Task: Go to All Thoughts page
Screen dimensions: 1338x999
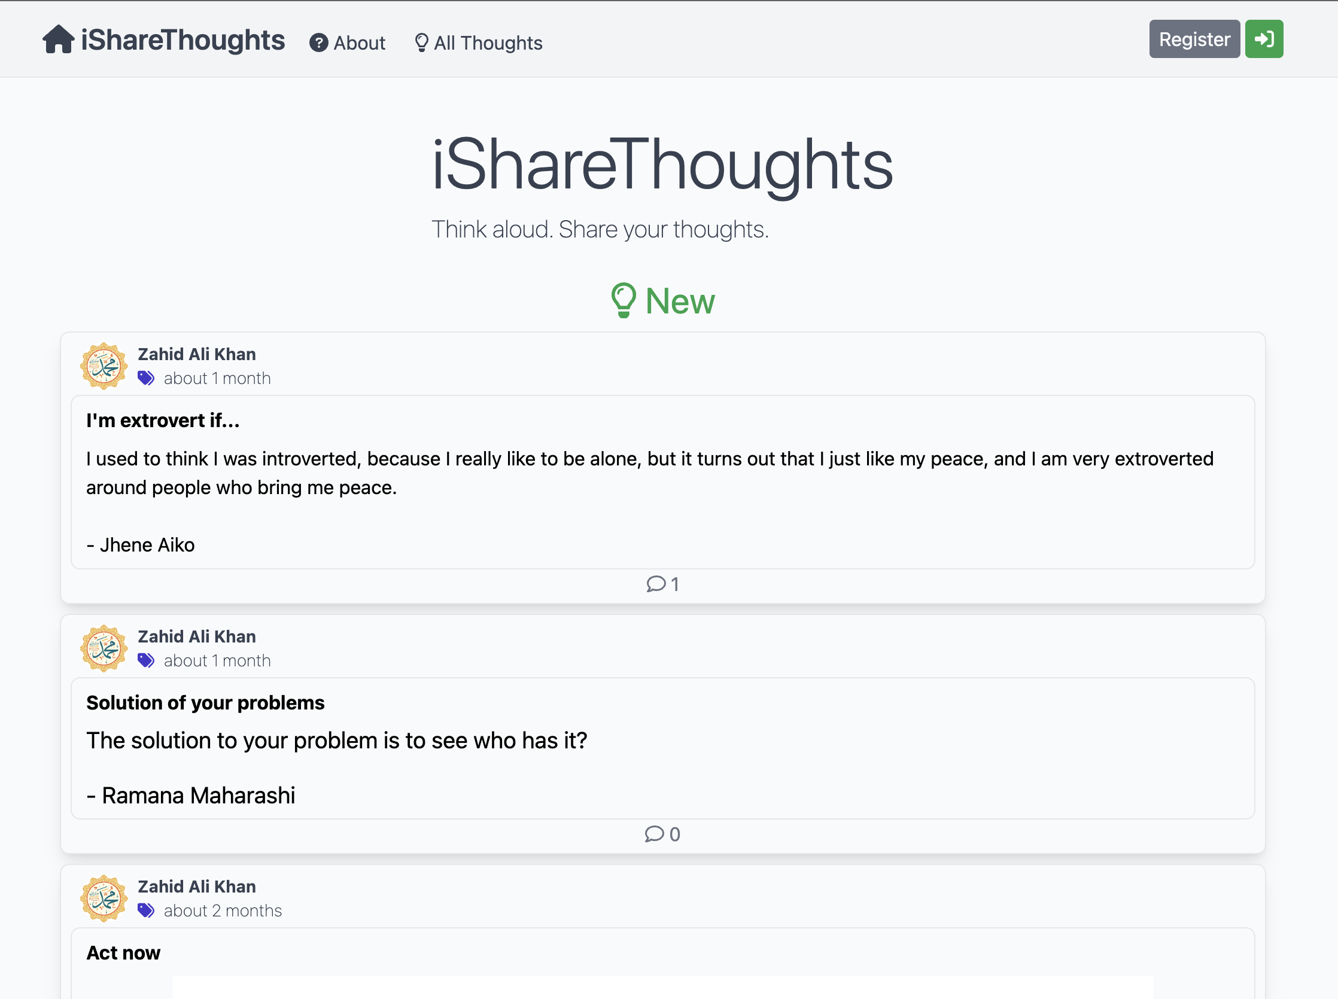Action: [x=479, y=43]
